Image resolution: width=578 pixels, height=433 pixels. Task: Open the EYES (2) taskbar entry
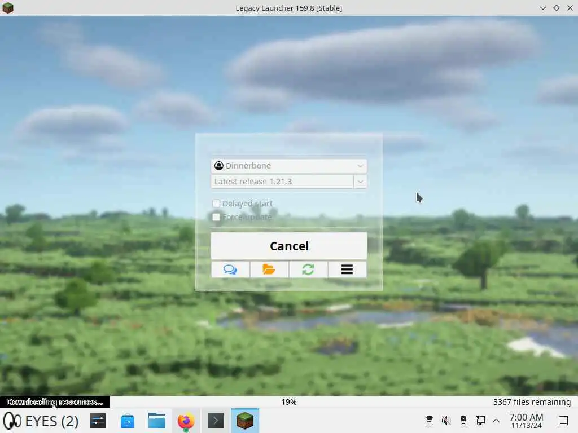pos(41,421)
